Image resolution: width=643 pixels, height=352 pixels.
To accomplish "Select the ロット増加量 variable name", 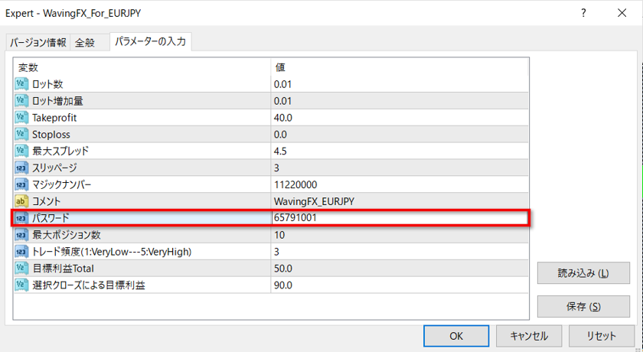I will tap(57, 101).
